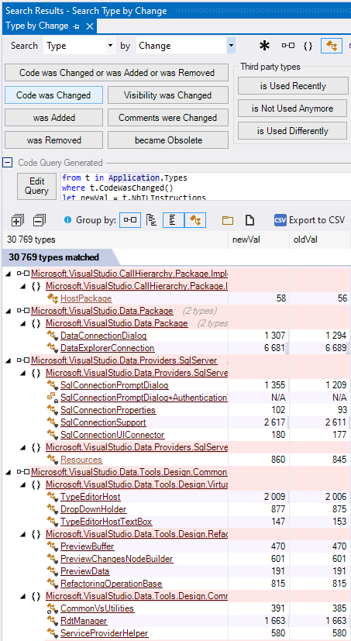Open SqlConnectionProperties type link
Viewport: 351px width, 641px height.
[108, 410]
